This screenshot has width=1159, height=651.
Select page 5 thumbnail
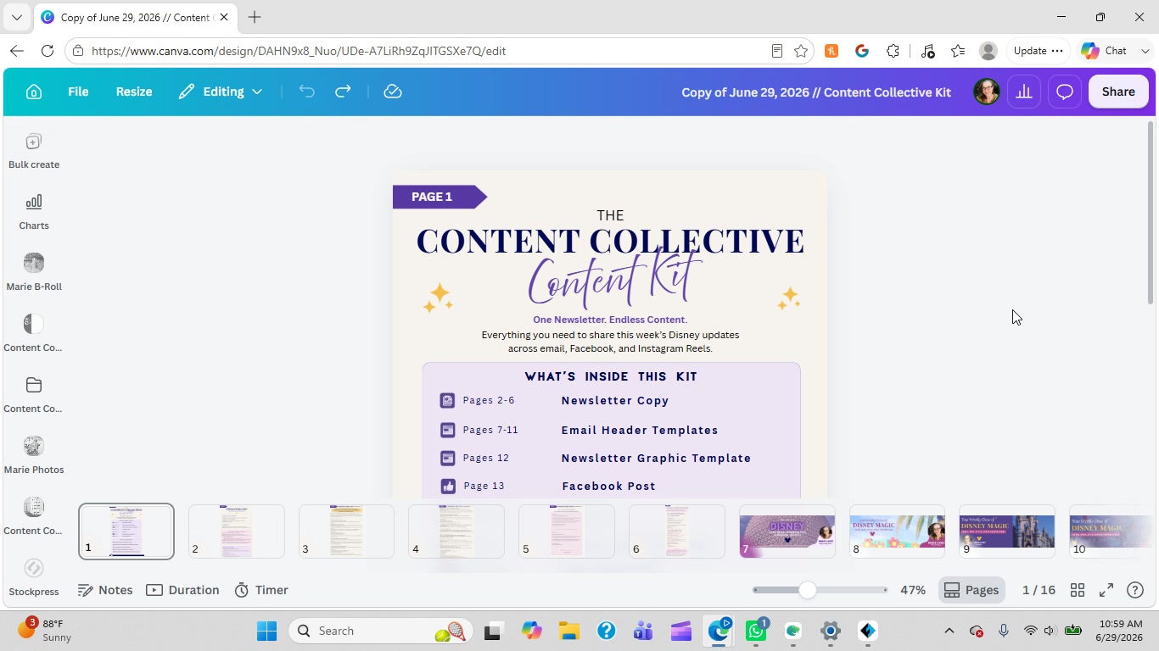click(x=567, y=531)
